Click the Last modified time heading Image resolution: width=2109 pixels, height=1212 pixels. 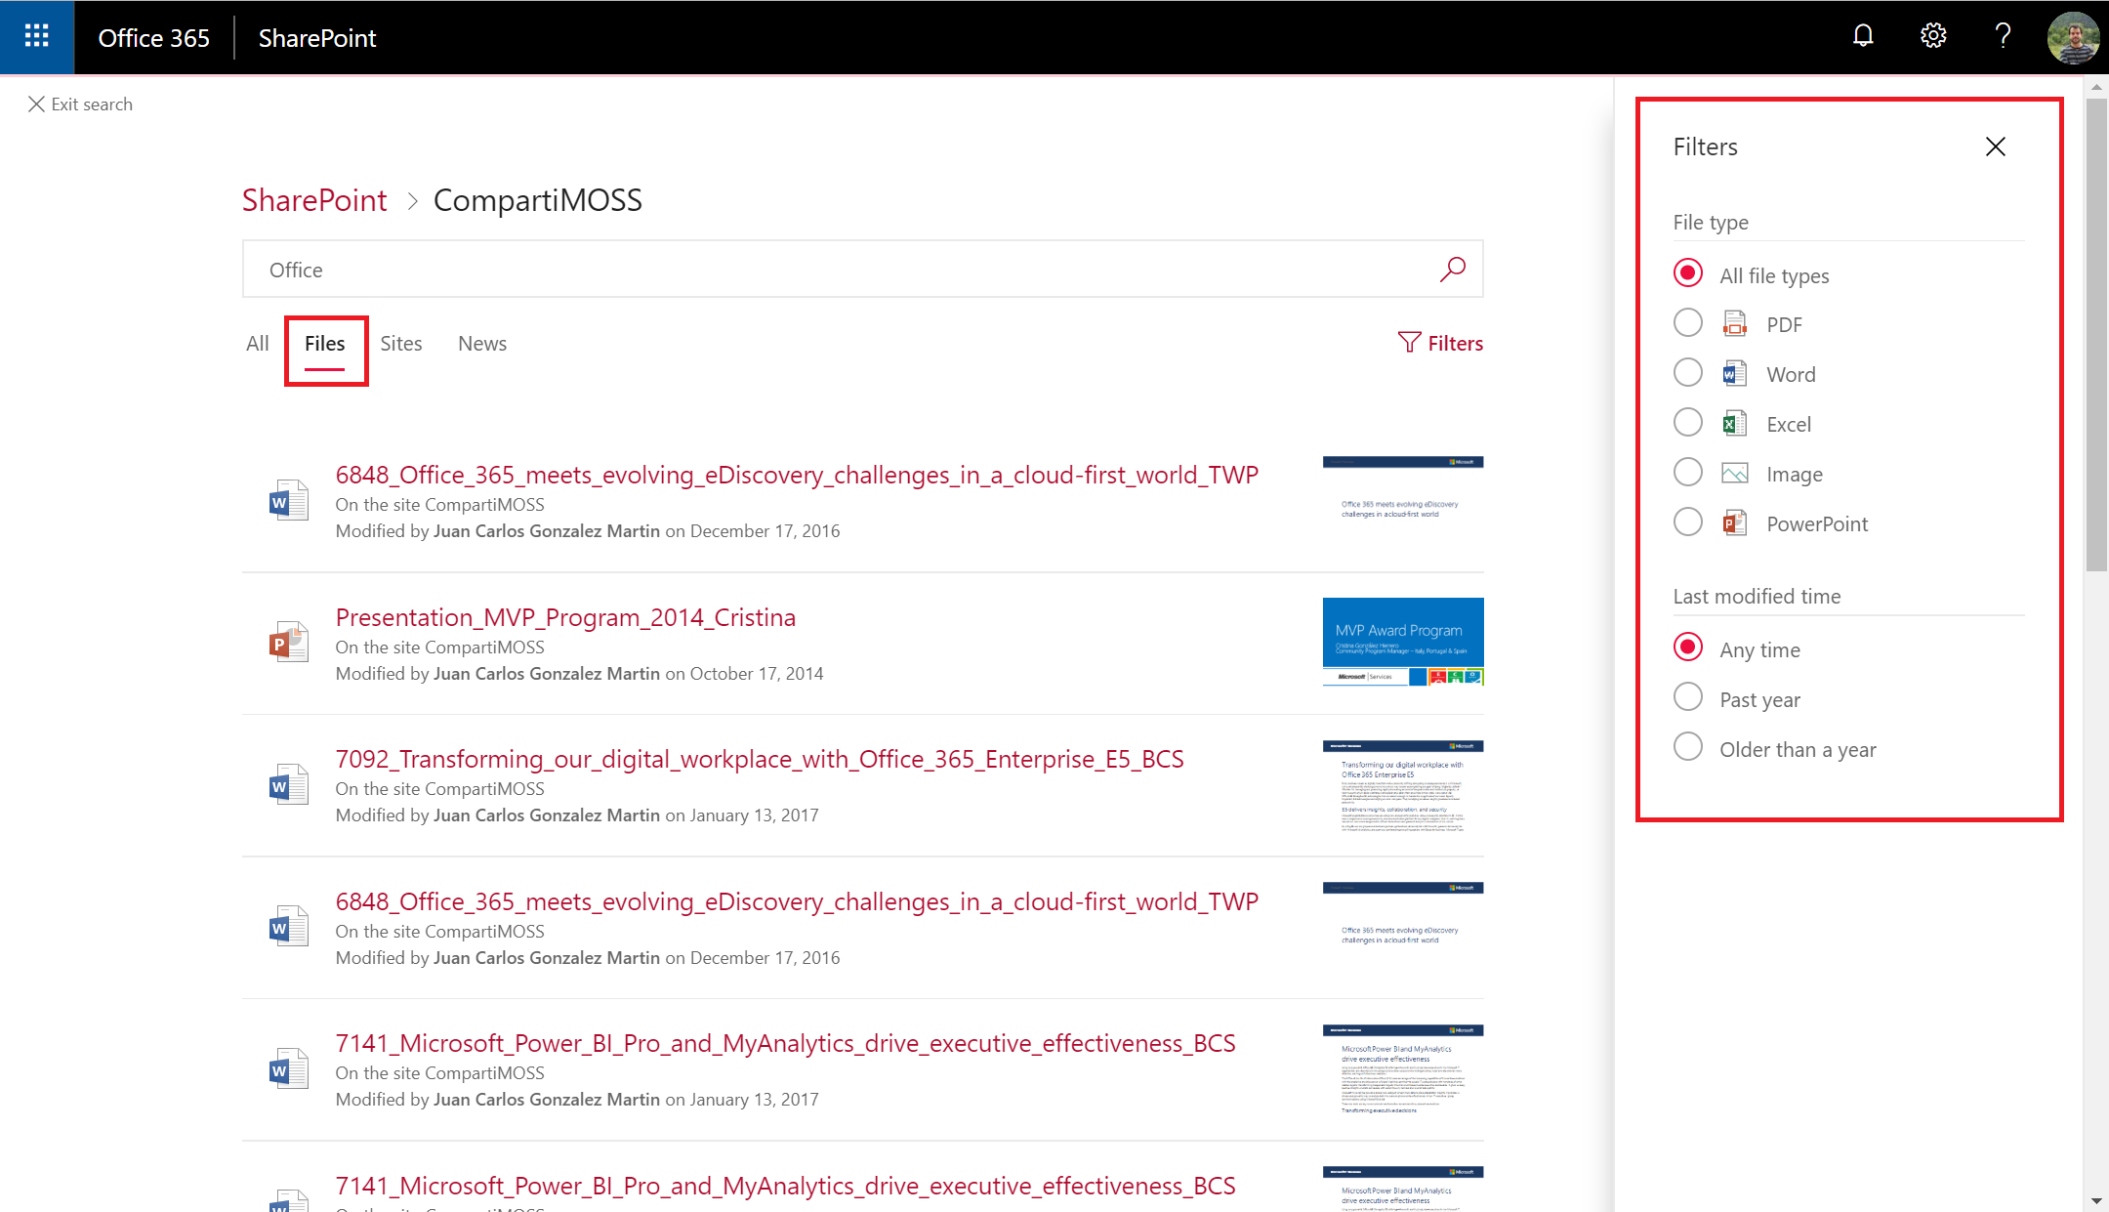click(1757, 596)
